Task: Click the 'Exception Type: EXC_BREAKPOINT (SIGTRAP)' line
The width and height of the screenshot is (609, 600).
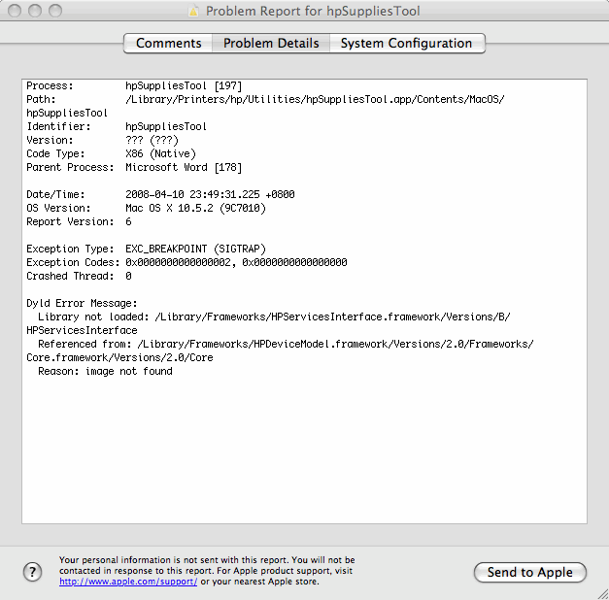Action: coord(146,249)
